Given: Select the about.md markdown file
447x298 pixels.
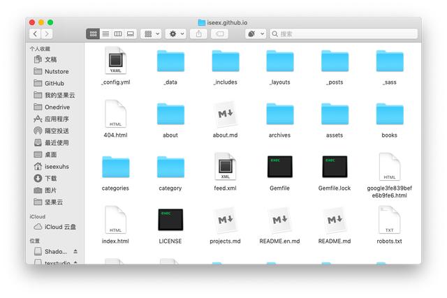Looking at the screenshot, I should click(x=225, y=115).
